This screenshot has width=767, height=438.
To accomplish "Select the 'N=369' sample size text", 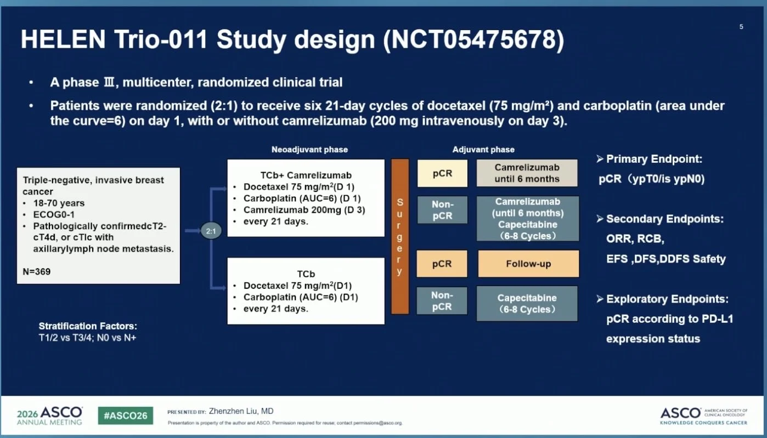I will click(x=37, y=271).
